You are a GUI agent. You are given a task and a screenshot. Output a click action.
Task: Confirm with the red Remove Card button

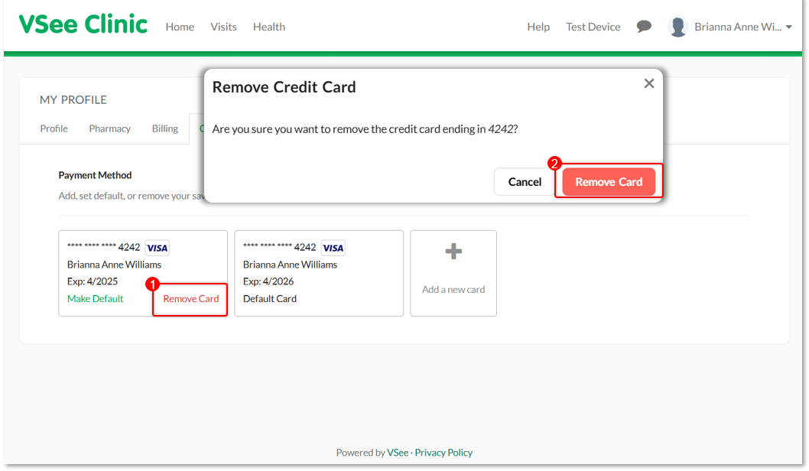(x=609, y=182)
